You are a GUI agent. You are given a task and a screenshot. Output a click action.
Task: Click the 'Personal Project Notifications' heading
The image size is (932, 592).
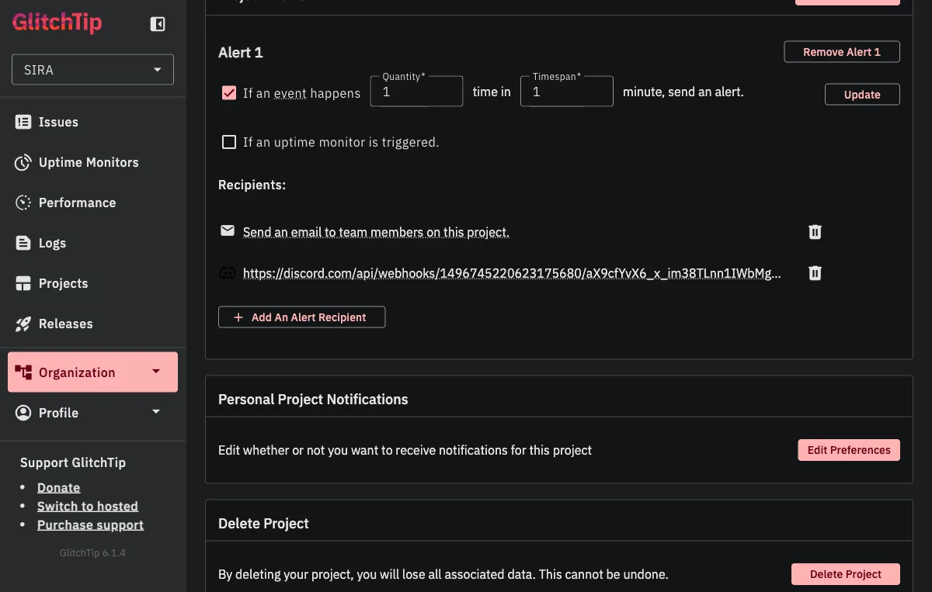[x=313, y=400]
